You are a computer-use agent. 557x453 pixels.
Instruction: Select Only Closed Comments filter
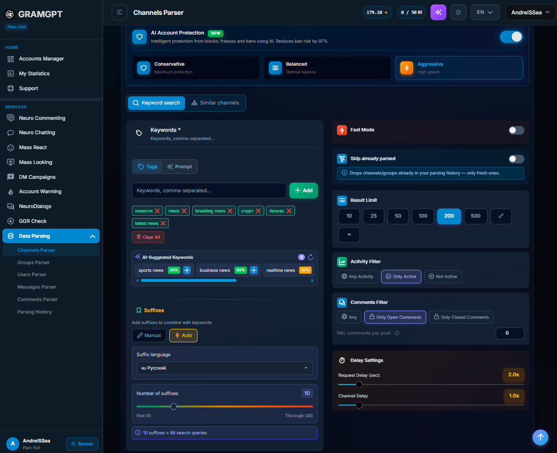[461, 317]
